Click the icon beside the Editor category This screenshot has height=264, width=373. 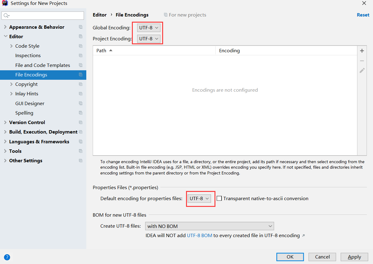click(80, 36)
